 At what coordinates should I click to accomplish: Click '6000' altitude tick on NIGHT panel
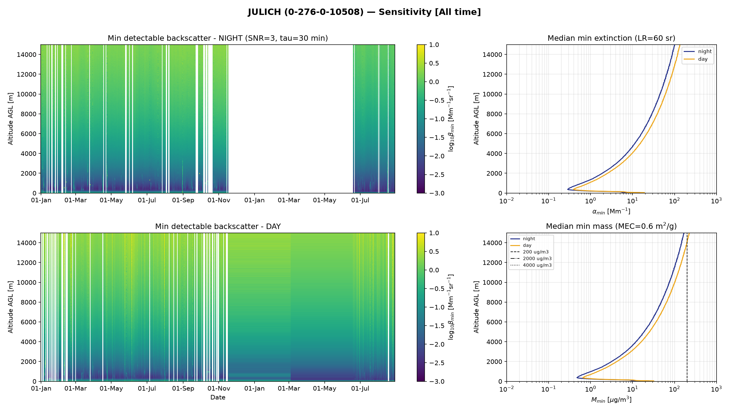tap(28, 134)
